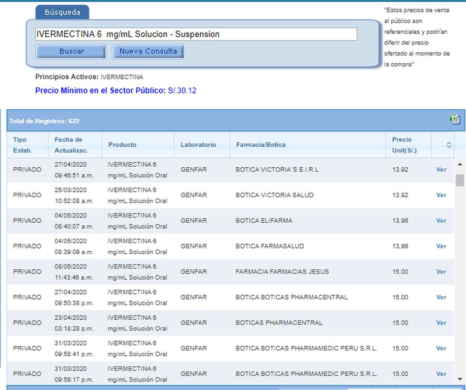466x390 pixels.
Task: Click Ver for BOTICA ELIFARMA row
Action: click(x=441, y=221)
